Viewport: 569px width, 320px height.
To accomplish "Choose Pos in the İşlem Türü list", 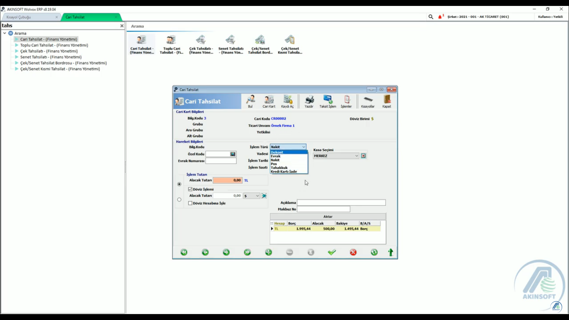I will click(289, 164).
